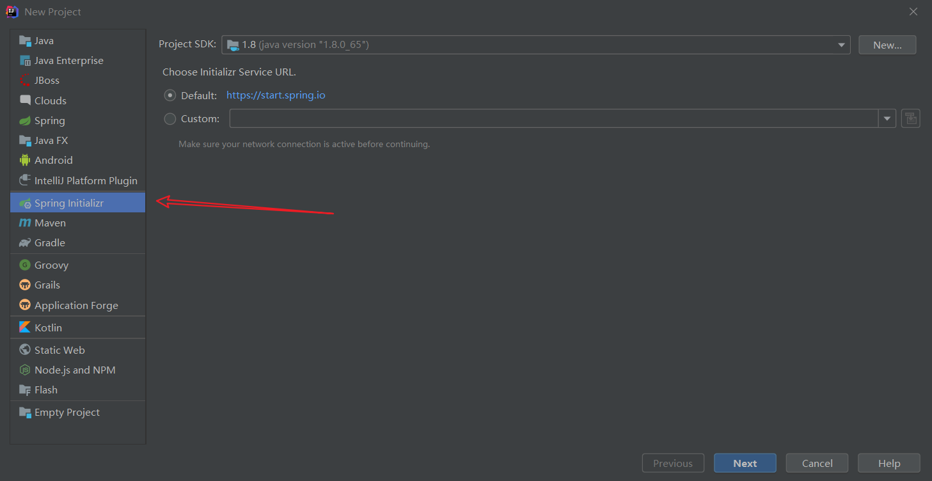Click the Previous button

673,463
